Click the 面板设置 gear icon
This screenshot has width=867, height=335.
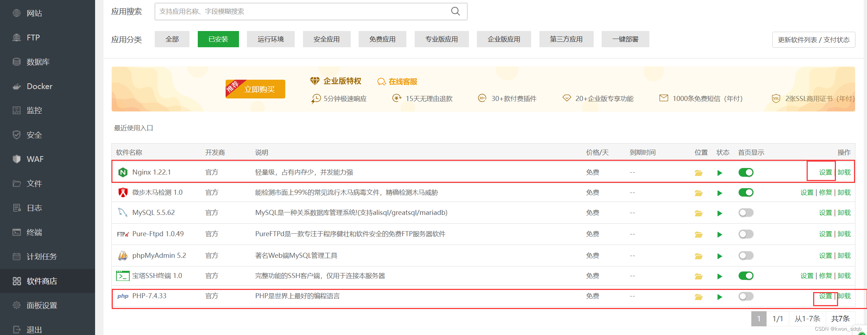(x=17, y=305)
